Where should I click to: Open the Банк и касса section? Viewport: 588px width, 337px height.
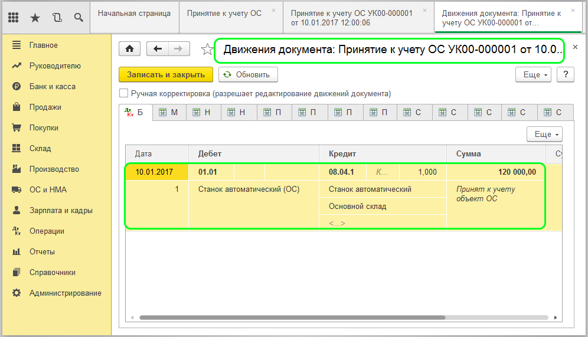(x=53, y=86)
